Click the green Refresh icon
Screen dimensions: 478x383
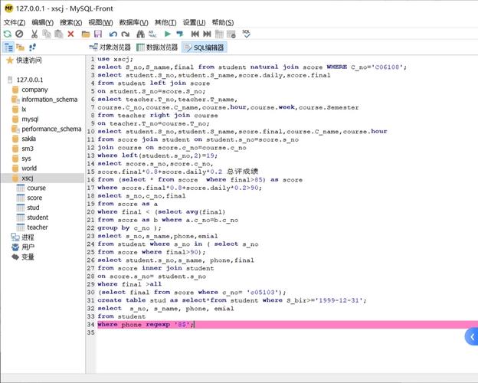coord(8,34)
